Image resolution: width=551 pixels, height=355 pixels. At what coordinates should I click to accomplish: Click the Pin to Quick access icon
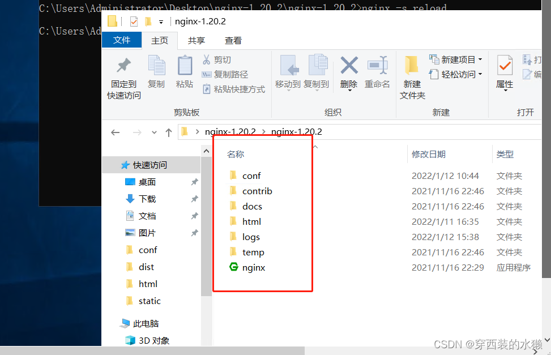point(123,65)
